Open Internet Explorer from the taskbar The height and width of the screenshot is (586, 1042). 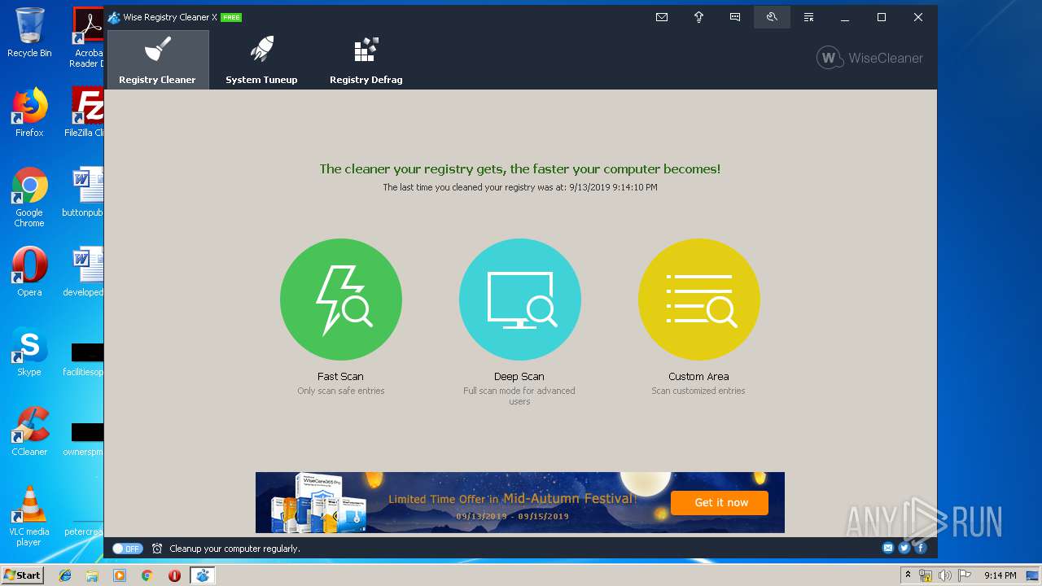(65, 575)
